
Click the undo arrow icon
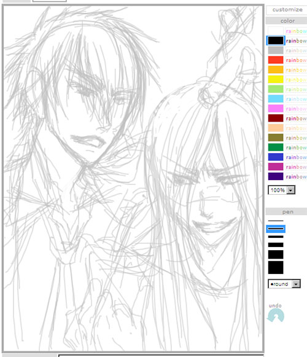point(276,315)
